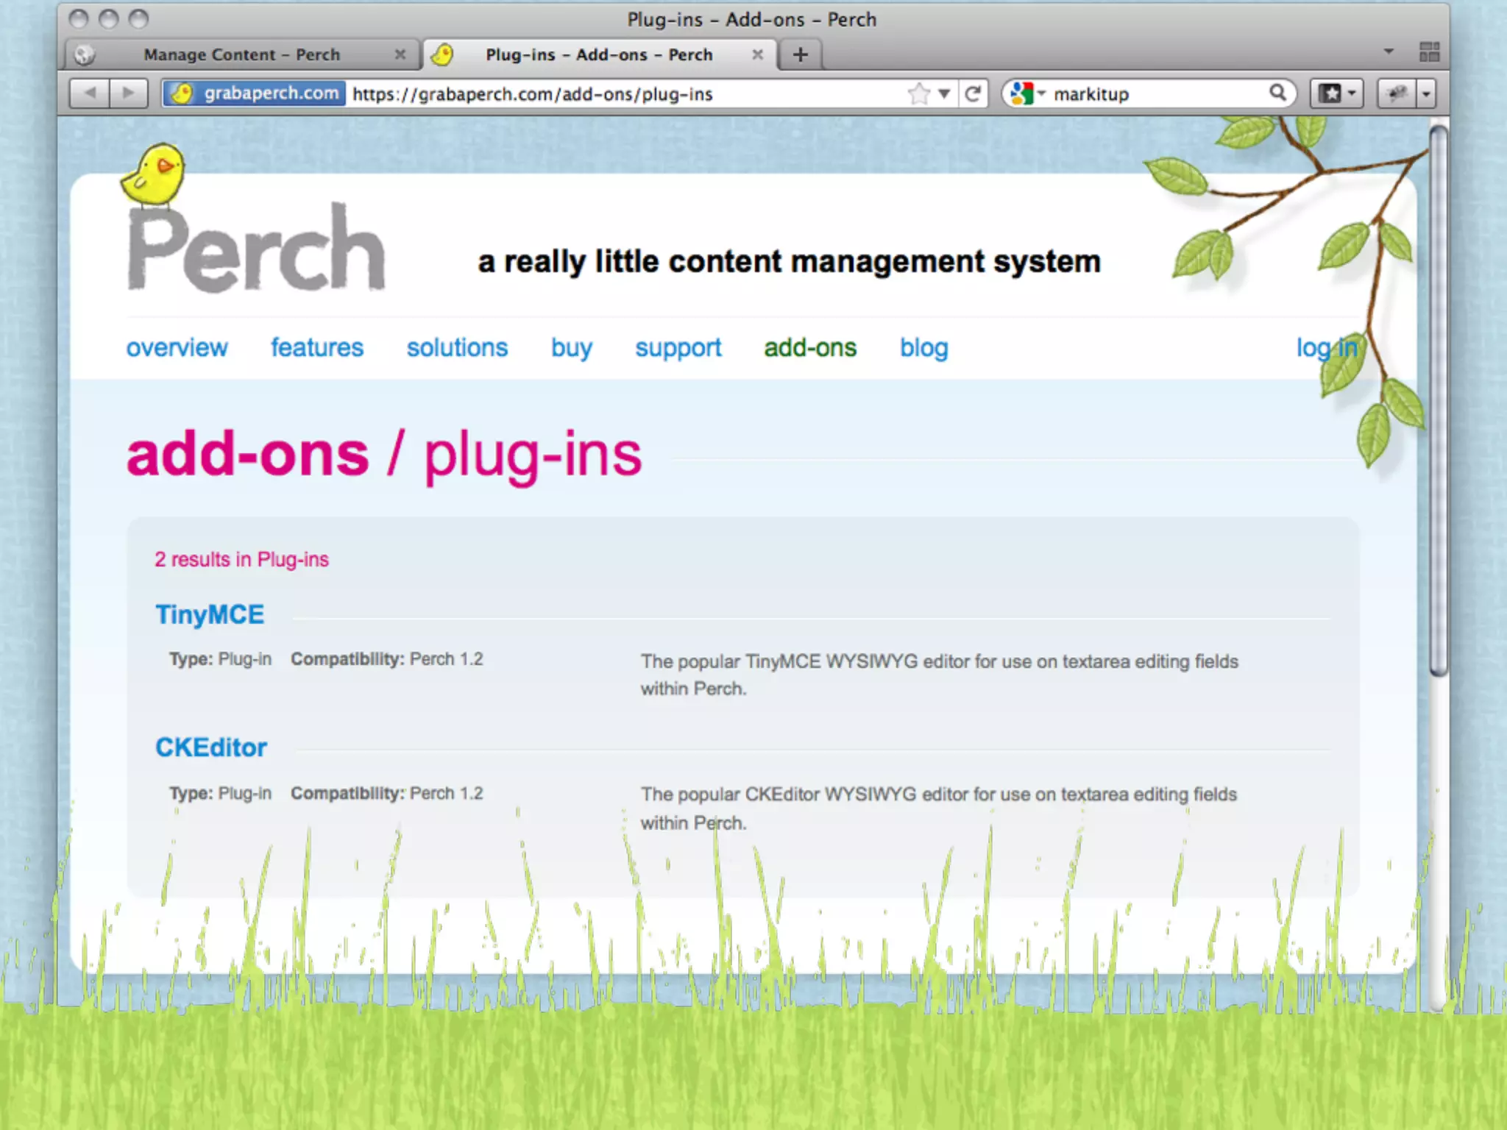Go to the features navigation link
Viewport: 1507px width, 1130px height.
click(317, 347)
